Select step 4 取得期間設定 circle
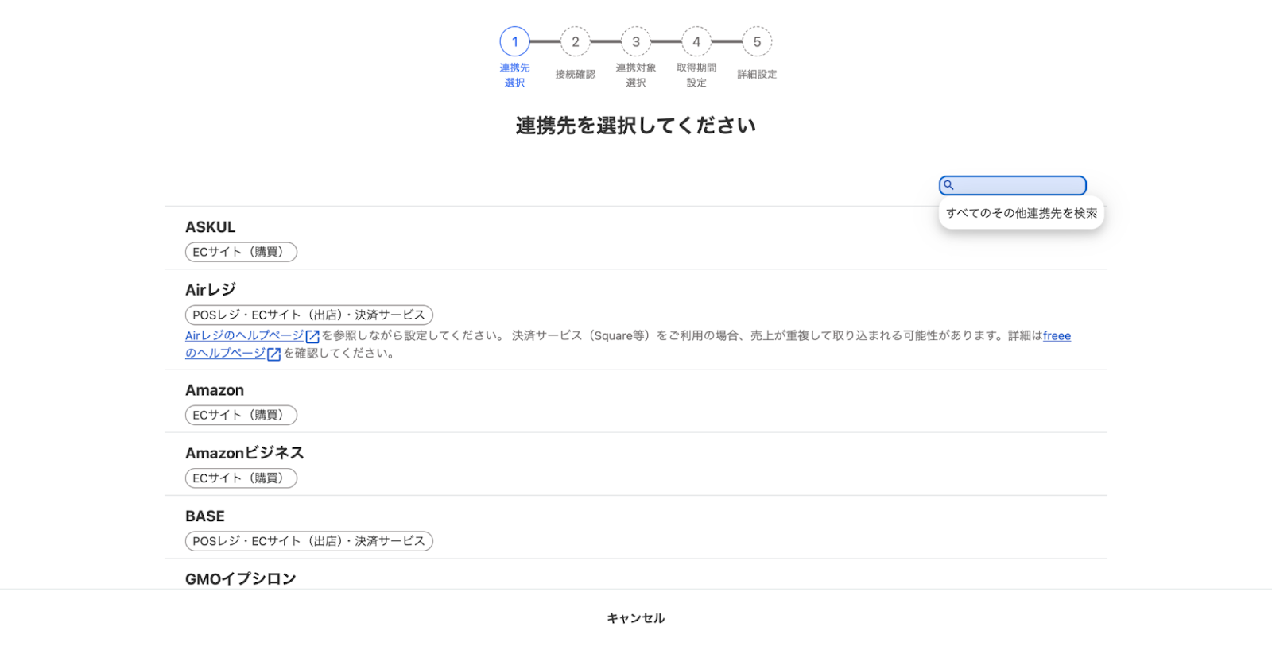Screen dimensions: 1272x646 tap(696, 41)
